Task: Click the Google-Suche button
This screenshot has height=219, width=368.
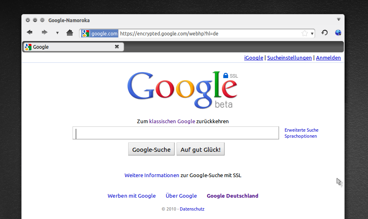Action: click(152, 149)
